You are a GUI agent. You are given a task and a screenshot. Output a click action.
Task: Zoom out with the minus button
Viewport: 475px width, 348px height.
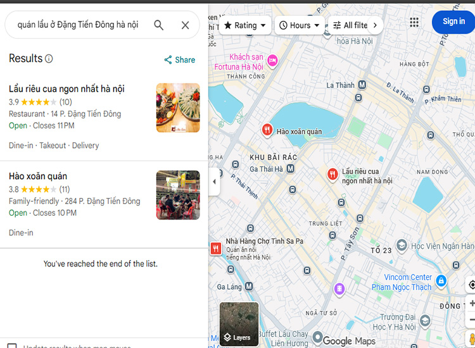(x=471, y=320)
